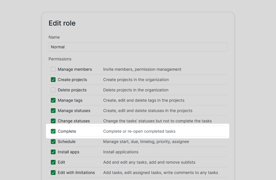Image resolution: width=276 pixels, height=180 pixels.
Task: Uncheck the Complete permission checkbox
Action: [x=53, y=131]
